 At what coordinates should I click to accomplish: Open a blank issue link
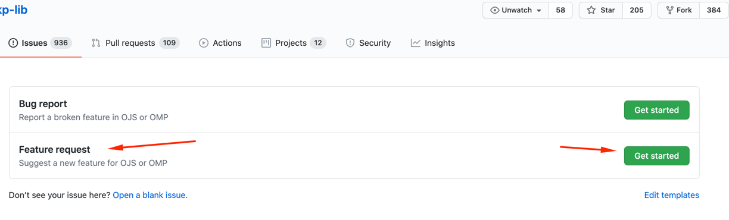click(150, 195)
